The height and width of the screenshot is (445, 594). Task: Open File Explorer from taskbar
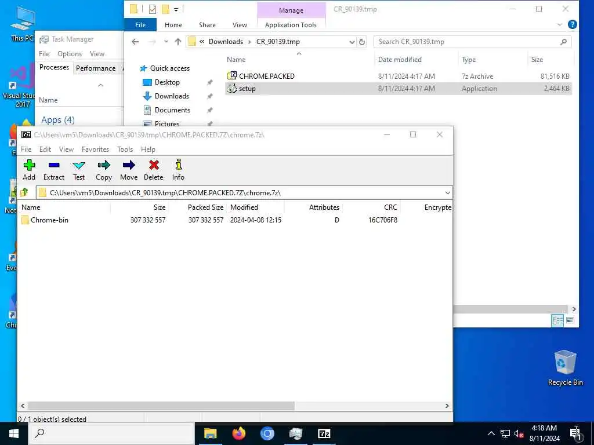210,433
